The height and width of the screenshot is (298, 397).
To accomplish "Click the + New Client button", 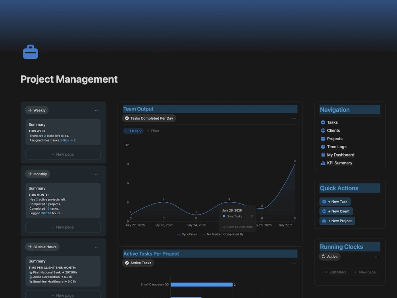I will 336,211.
